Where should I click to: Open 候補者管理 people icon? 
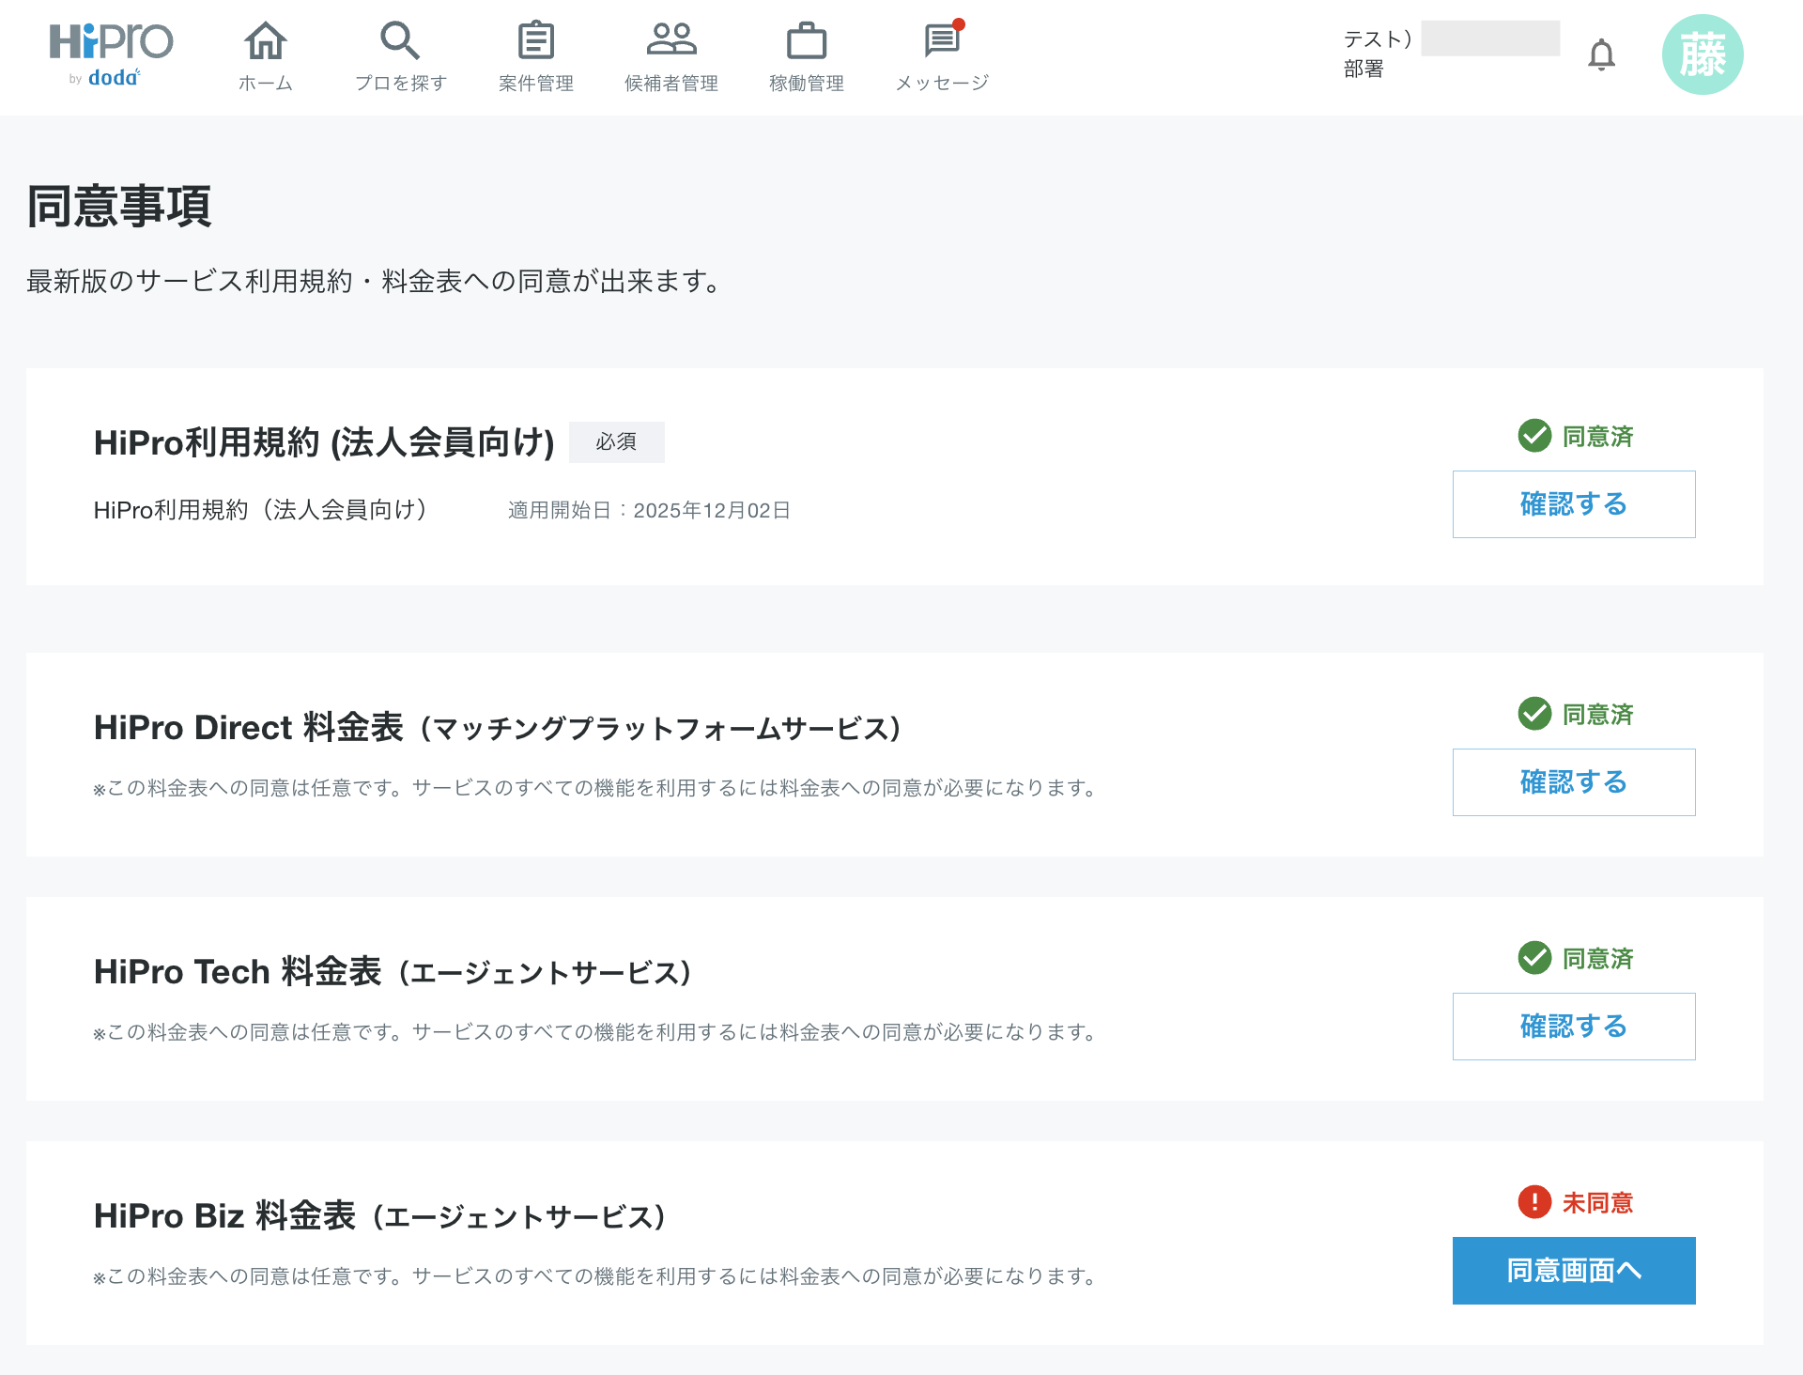pyautogui.click(x=670, y=39)
